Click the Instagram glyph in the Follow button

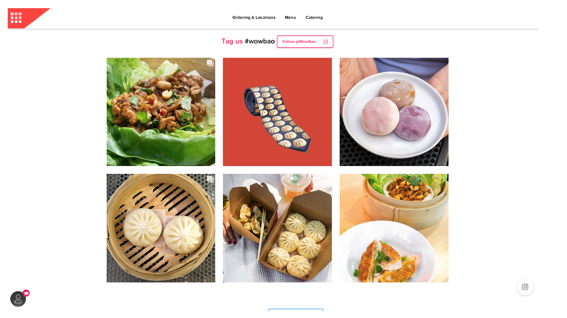pyautogui.click(x=326, y=42)
